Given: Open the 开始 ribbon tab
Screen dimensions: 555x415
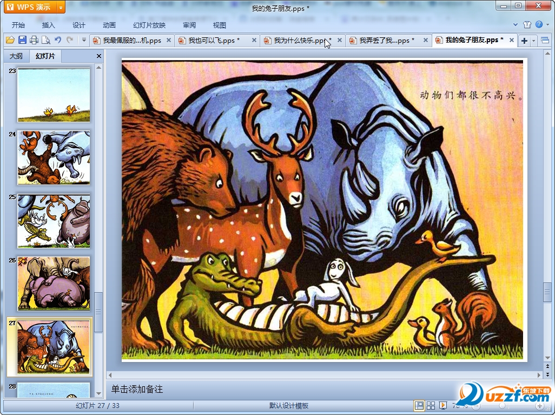Looking at the screenshot, I should pos(18,25).
